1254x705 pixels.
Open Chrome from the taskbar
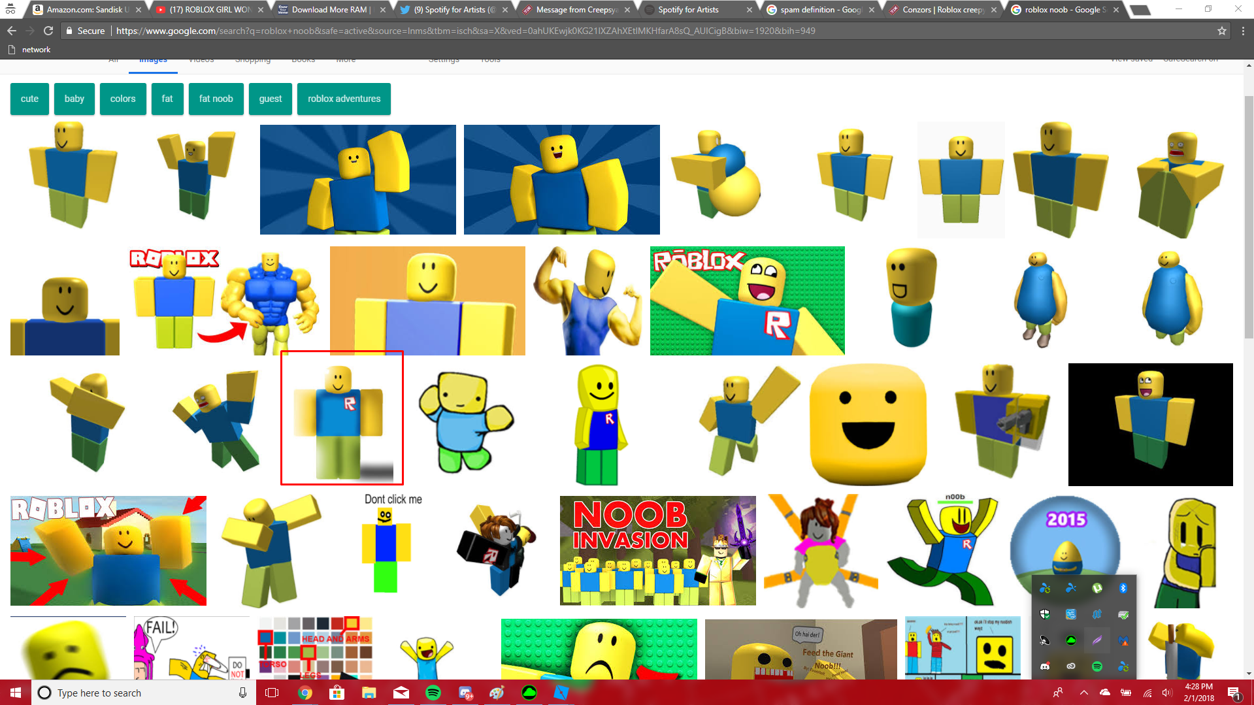305,693
